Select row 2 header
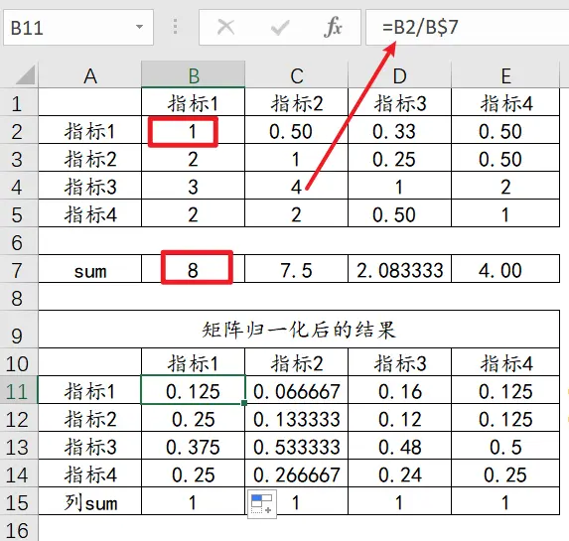Image resolution: width=569 pixels, height=541 pixels. (x=19, y=130)
